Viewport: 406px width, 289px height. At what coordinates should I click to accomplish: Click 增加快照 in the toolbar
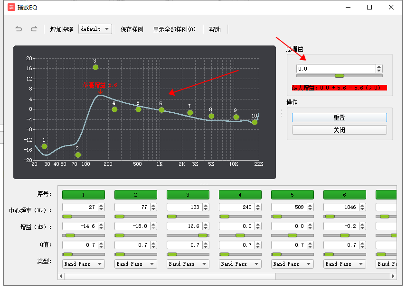coord(61,29)
